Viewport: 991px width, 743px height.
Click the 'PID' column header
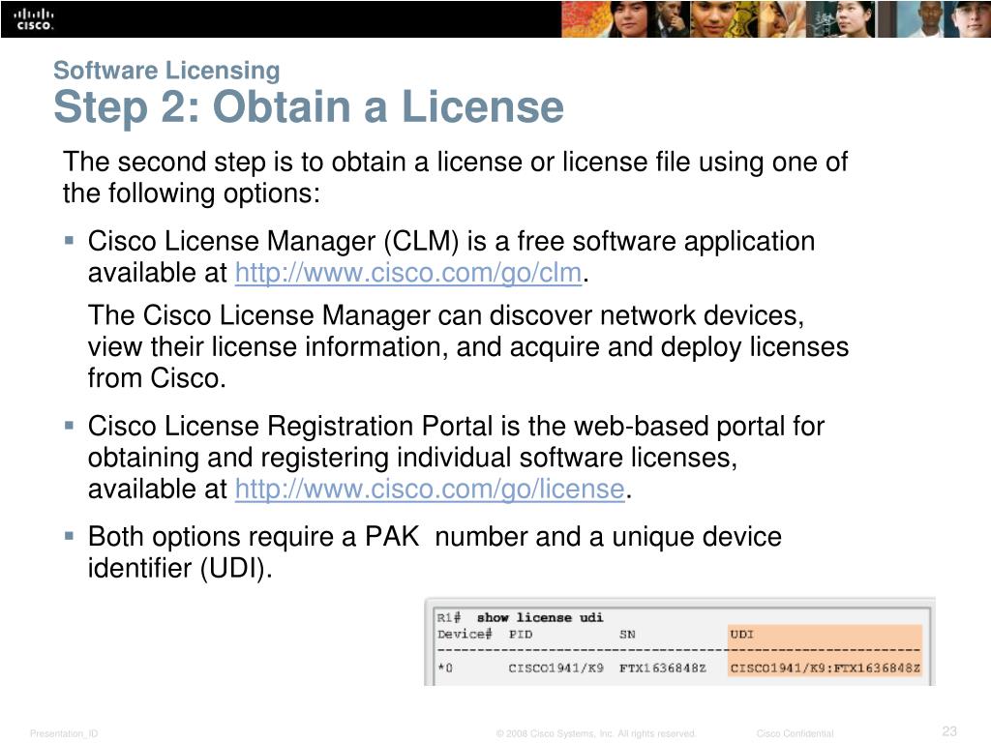click(521, 634)
